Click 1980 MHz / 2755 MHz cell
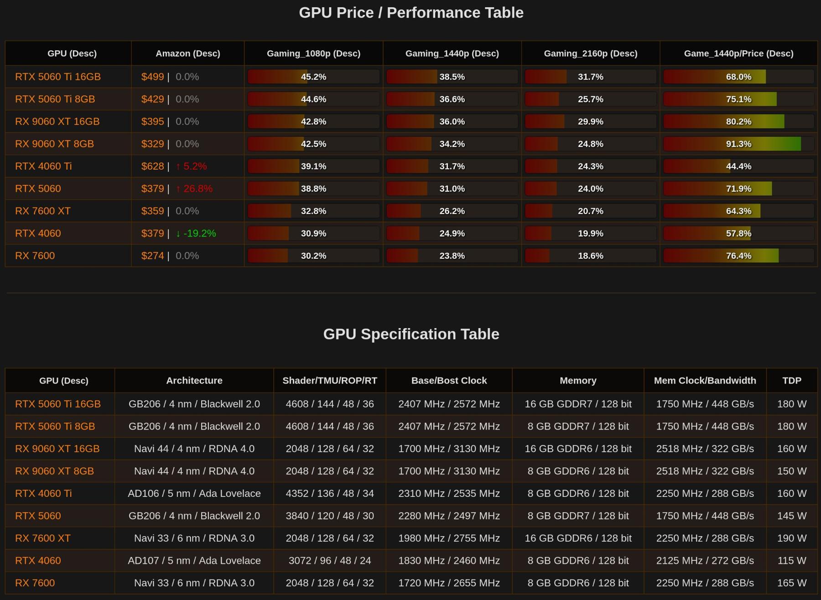This screenshot has width=821, height=600. pos(449,538)
